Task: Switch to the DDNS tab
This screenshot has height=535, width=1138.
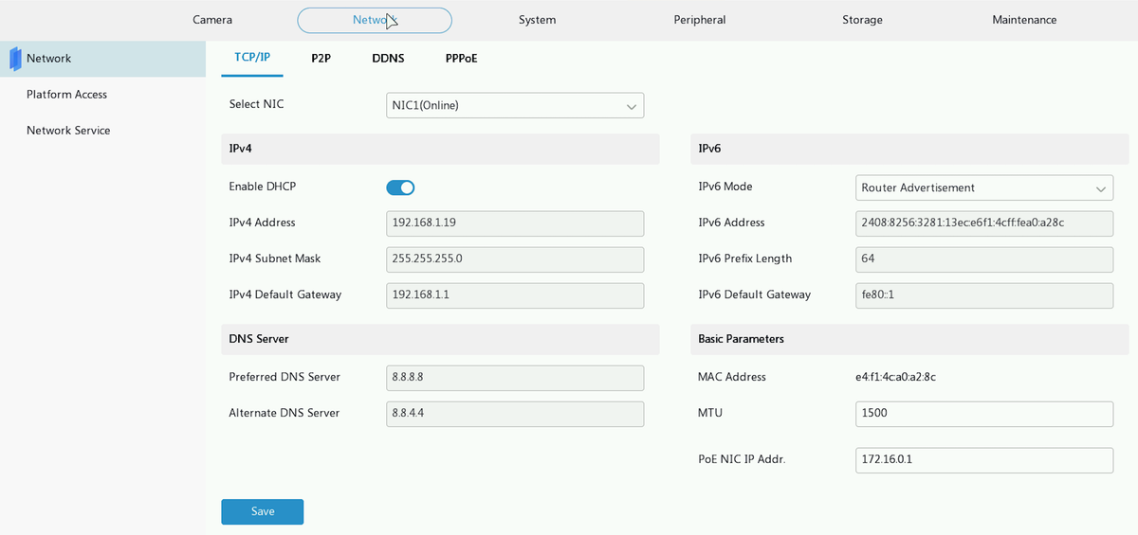Action: coord(388,59)
